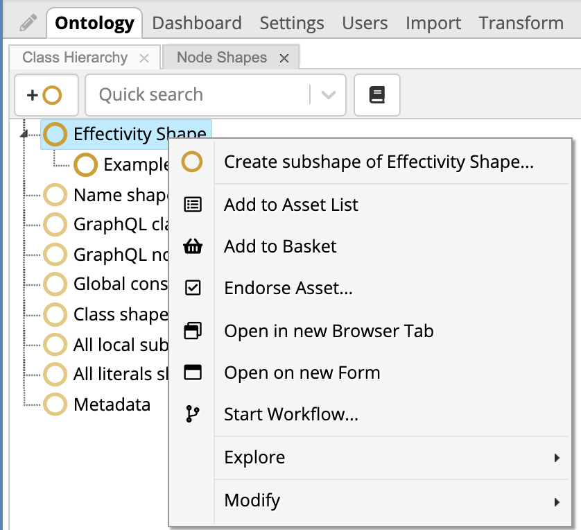Click the Name shape circle icon
The height and width of the screenshot is (530, 581).
[x=55, y=195]
